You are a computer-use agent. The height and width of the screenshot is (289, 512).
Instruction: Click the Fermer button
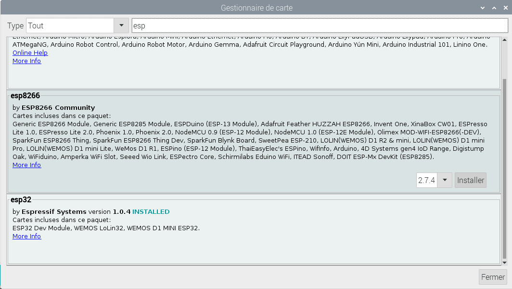(x=493, y=277)
